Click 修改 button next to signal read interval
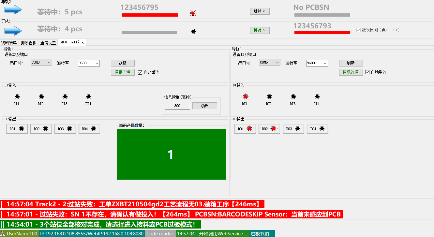 tap(204, 106)
